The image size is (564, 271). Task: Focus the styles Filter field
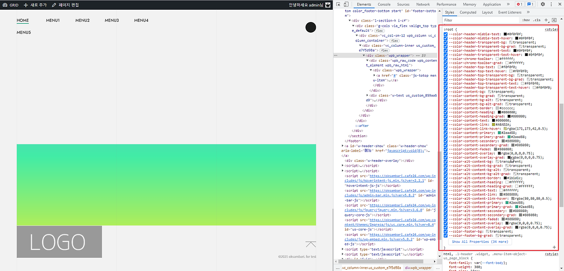pyautogui.click(x=480, y=20)
